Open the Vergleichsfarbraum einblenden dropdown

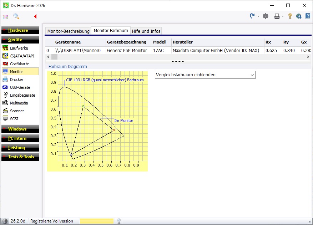click(205, 75)
